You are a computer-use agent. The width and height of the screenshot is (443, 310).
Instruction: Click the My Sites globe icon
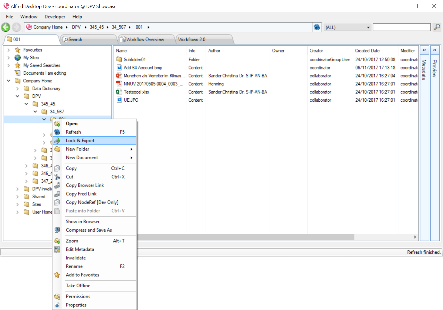click(18, 58)
